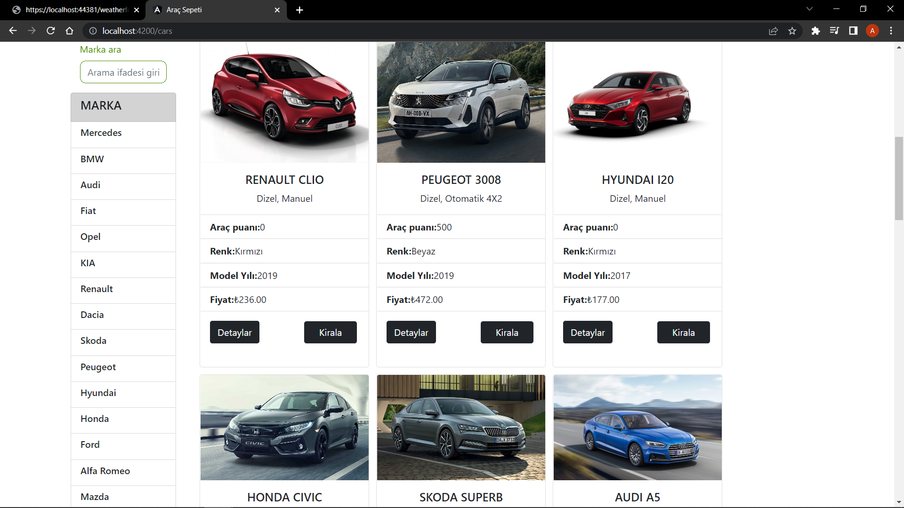Click the Marka ara search field
Screen dimensions: 904x508
pos(123,72)
